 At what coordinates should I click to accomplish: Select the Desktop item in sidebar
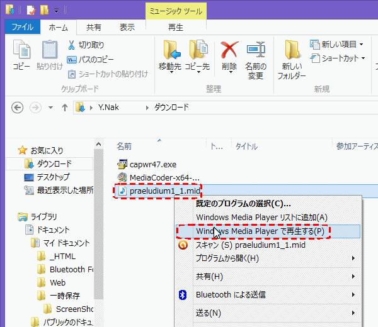click(53, 177)
